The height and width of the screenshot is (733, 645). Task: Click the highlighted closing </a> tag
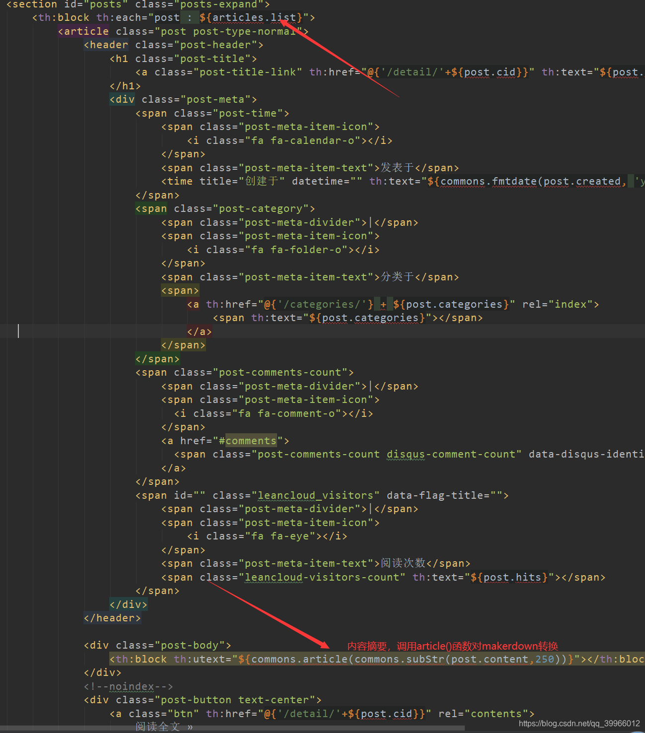click(x=200, y=332)
